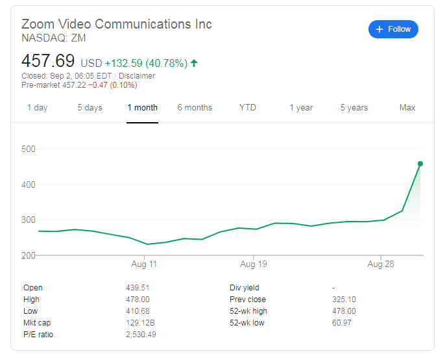Click the 457.69 stock price
This screenshot has height=358, width=445.
coord(48,61)
